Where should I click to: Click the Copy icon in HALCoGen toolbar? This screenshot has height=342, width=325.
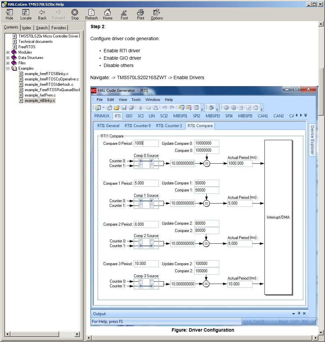148,108
